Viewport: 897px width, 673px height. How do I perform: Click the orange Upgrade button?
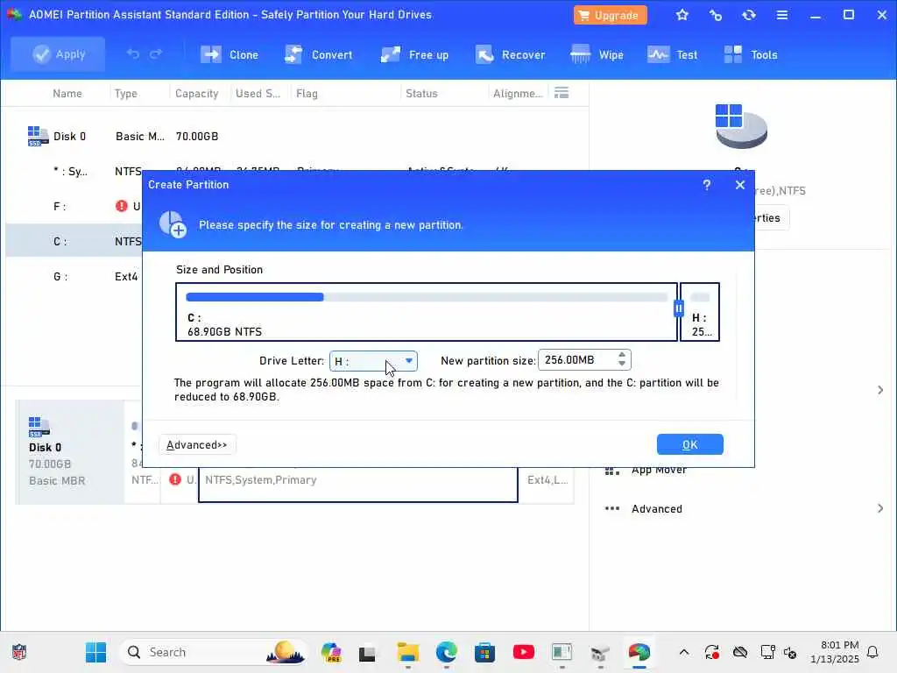coord(610,15)
